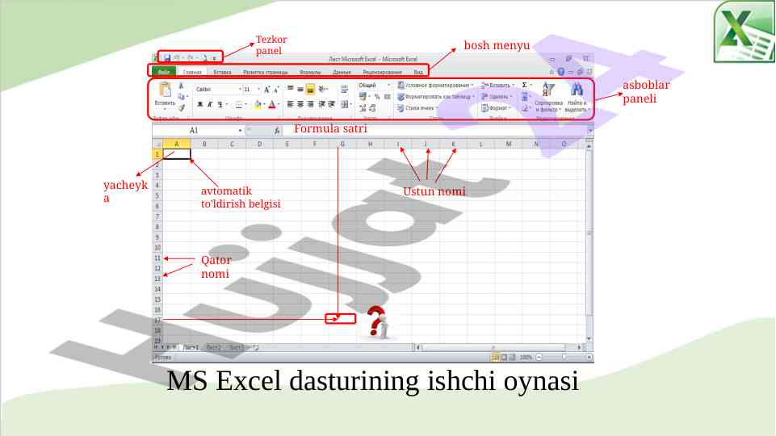776x436 pixels.
Task: Click the Decrease Indent icon
Action: click(321, 104)
